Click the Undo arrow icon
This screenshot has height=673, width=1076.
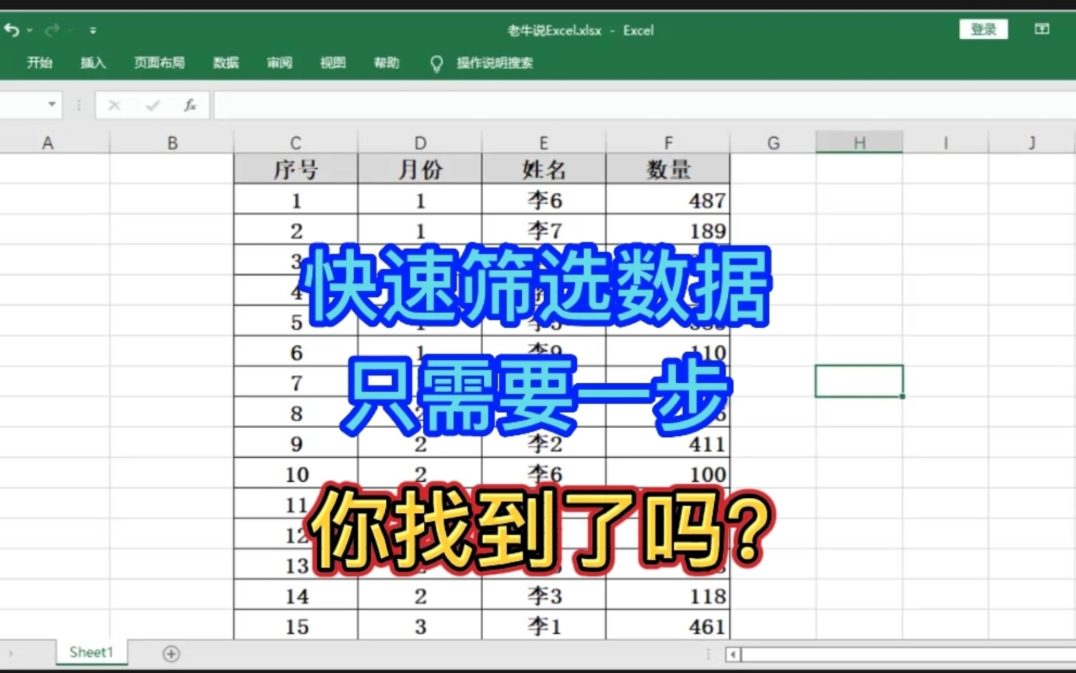coord(11,29)
